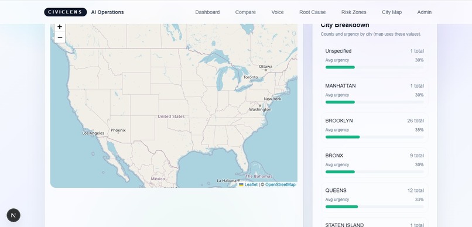
Task: Open the Dashboard page
Action: point(207,12)
